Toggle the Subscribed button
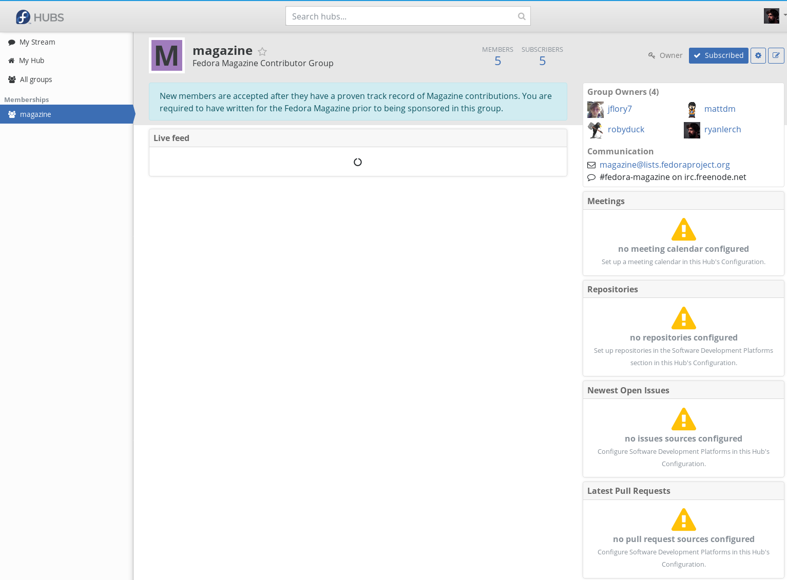This screenshot has height=580, width=787. pos(719,55)
